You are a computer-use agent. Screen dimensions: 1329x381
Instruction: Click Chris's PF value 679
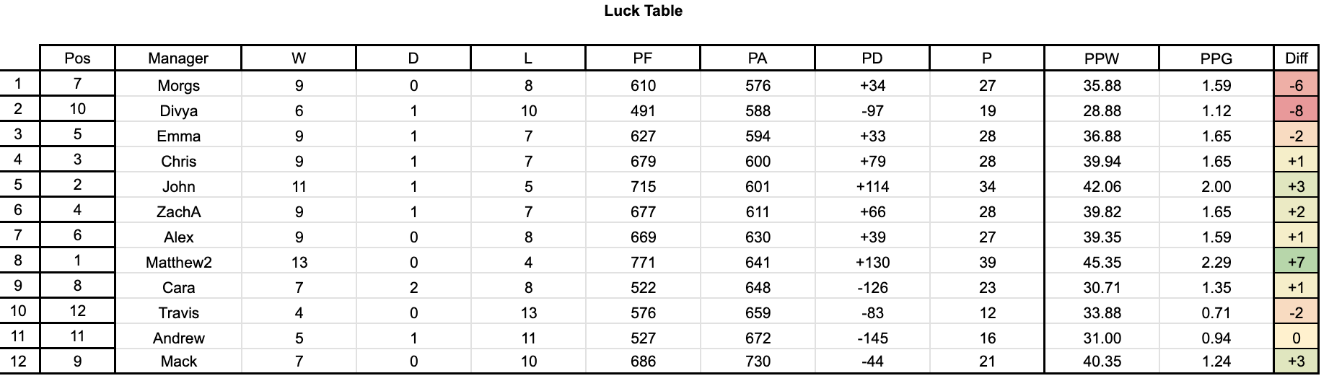[643, 162]
